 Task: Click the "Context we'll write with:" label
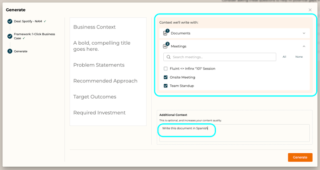pos(179,22)
